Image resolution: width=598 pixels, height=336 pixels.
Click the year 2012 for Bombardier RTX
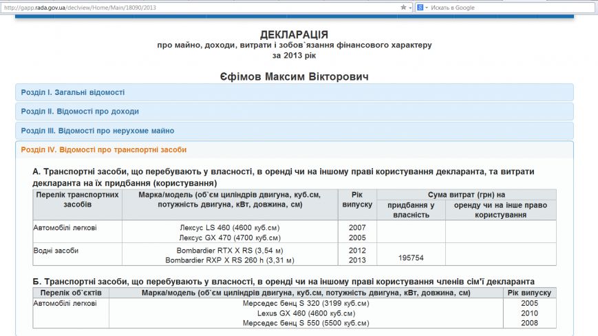[357, 251]
